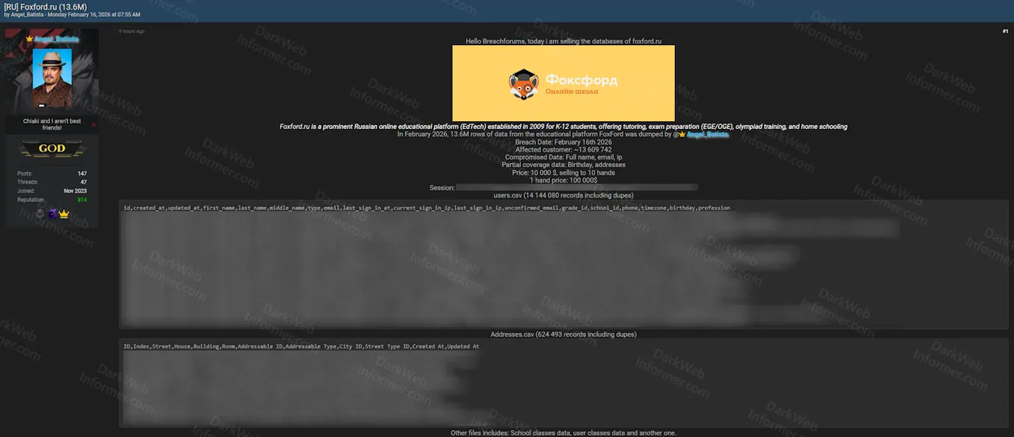Viewport: 1014px width, 437px height.
Task: Click the "9 hours ago" timestamp
Action: click(x=131, y=31)
